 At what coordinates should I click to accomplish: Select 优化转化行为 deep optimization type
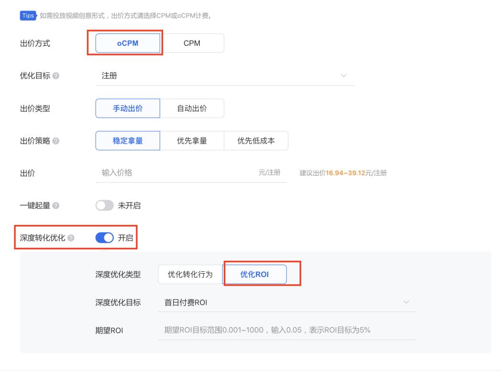(x=190, y=274)
